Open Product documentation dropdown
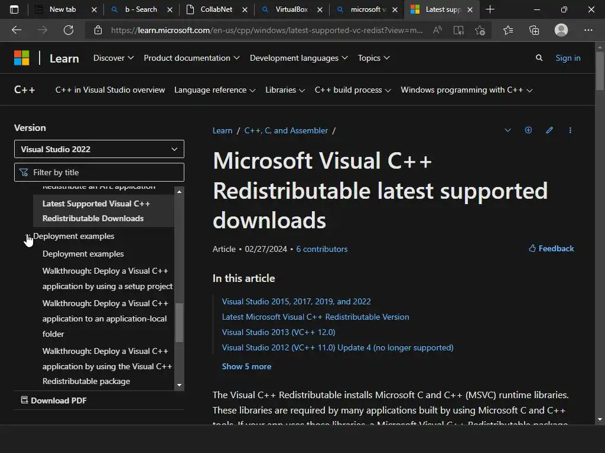The image size is (605, 453). pyautogui.click(x=192, y=58)
